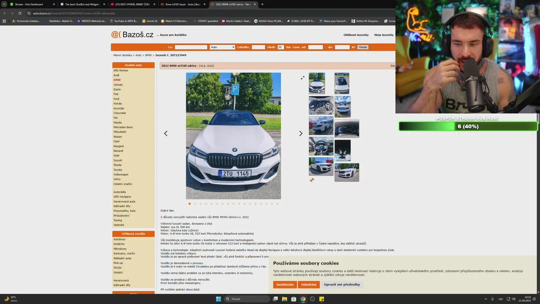Click 'Upravit mé předvolby' cookie preferences
540x304 pixels.
pos(342,285)
